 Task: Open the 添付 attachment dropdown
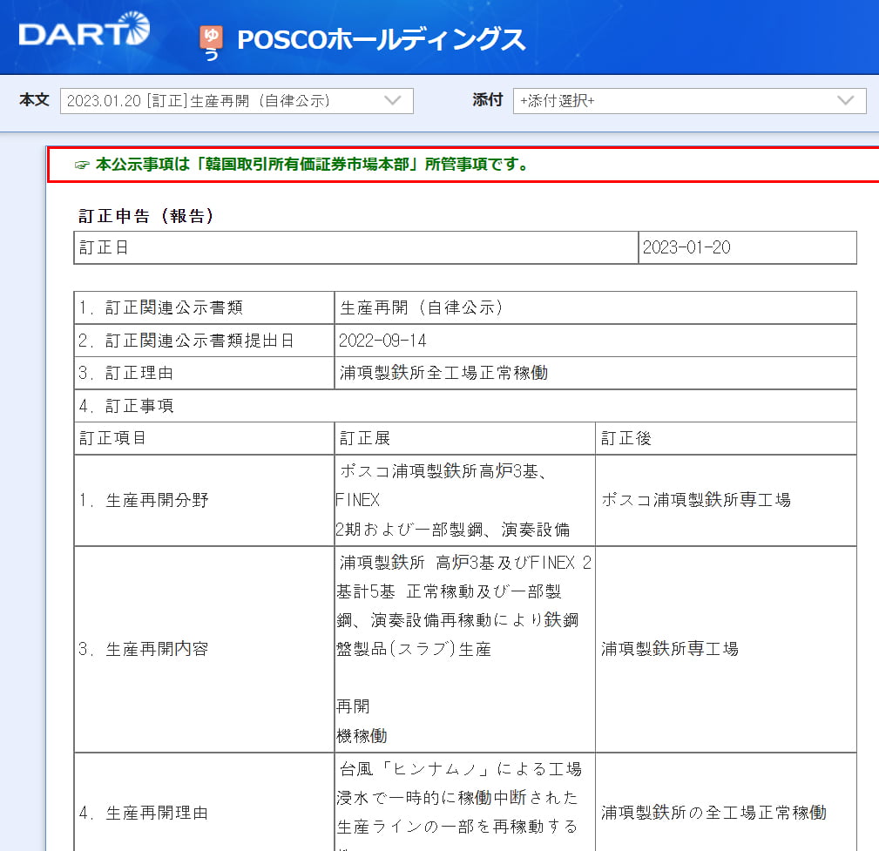pos(689,101)
